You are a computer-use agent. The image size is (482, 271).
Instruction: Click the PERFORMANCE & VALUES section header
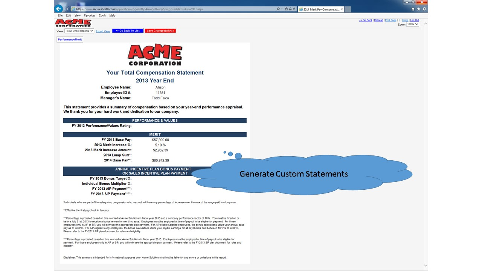[155, 120]
